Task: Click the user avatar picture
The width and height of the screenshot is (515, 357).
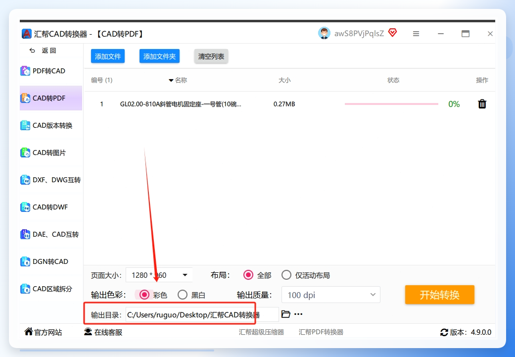Action: (x=324, y=33)
